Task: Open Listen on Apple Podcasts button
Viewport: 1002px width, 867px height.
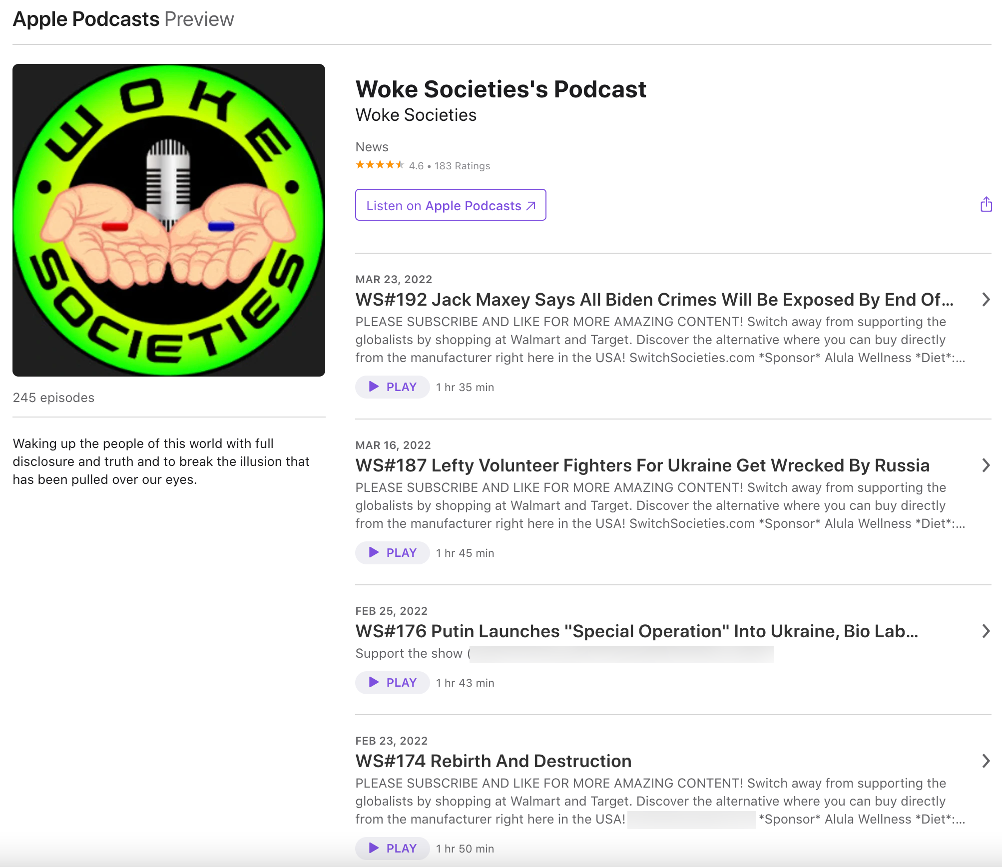Action: click(451, 205)
